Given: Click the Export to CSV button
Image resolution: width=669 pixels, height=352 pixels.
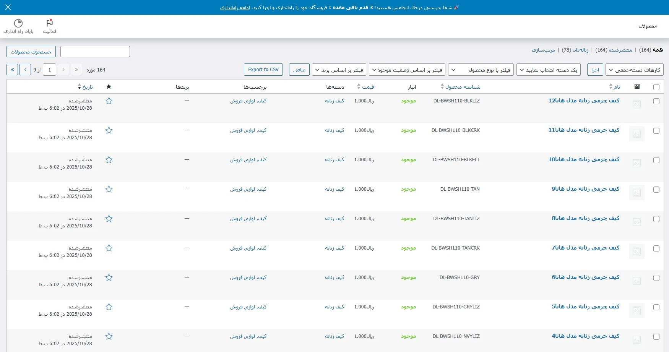Looking at the screenshot, I should point(263,70).
